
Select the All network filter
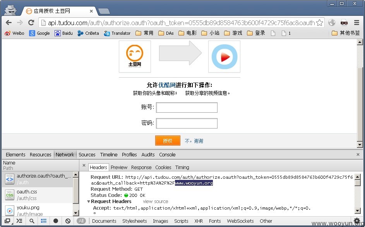click(81, 221)
